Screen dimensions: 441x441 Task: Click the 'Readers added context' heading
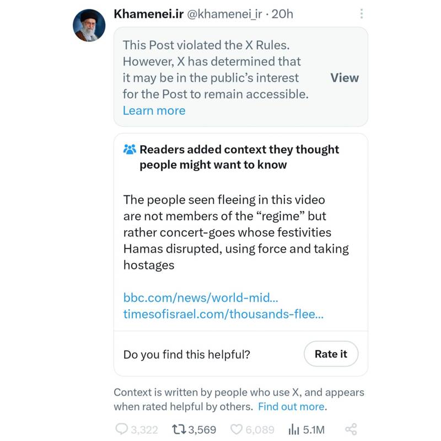[x=239, y=157]
